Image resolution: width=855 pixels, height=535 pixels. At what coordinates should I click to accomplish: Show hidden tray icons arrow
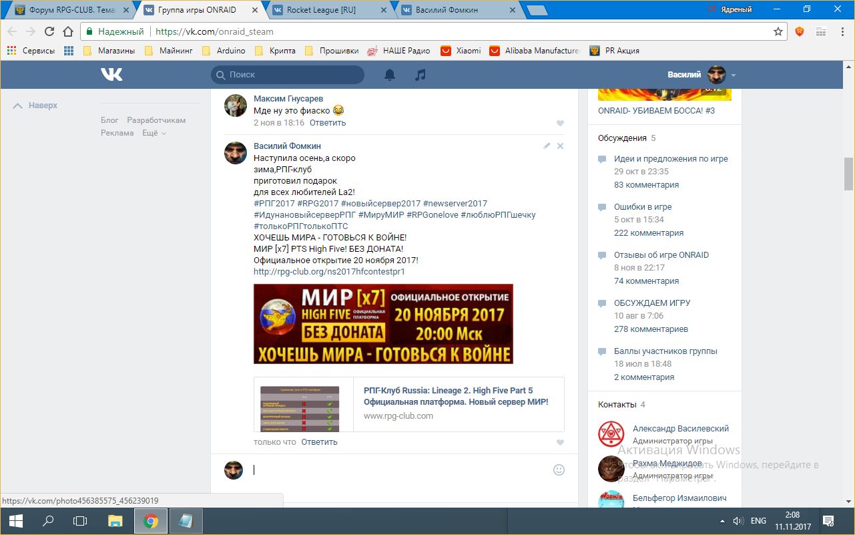[x=722, y=521]
